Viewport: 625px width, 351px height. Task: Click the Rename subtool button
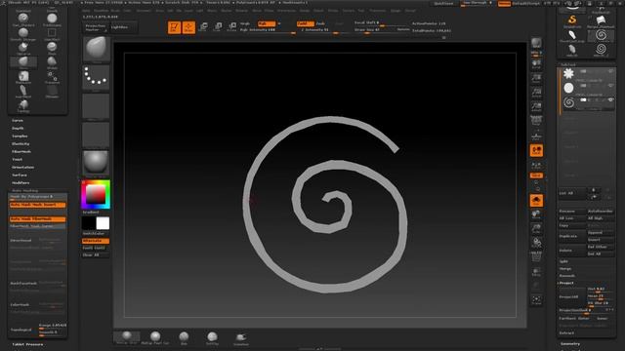click(x=572, y=212)
